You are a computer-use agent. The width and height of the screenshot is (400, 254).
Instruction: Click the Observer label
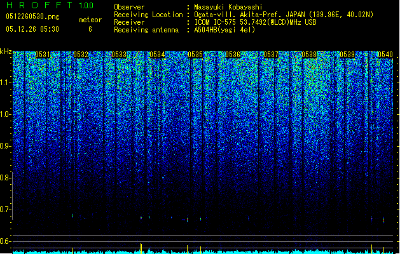click(x=129, y=7)
